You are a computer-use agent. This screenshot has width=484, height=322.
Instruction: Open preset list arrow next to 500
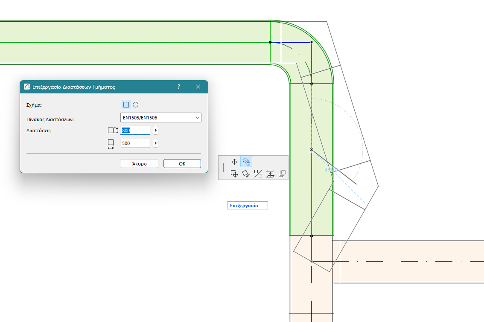pyautogui.click(x=155, y=143)
